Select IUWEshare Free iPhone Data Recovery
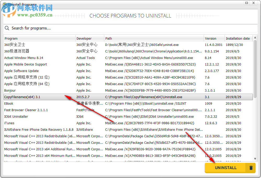This screenshot has height=178, width=261. pyautogui.click(x=128, y=130)
